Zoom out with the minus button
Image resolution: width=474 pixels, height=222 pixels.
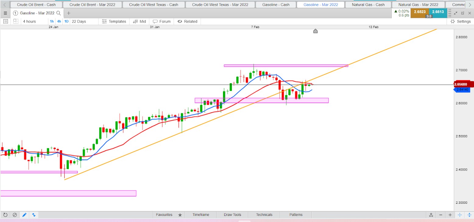coord(441,215)
